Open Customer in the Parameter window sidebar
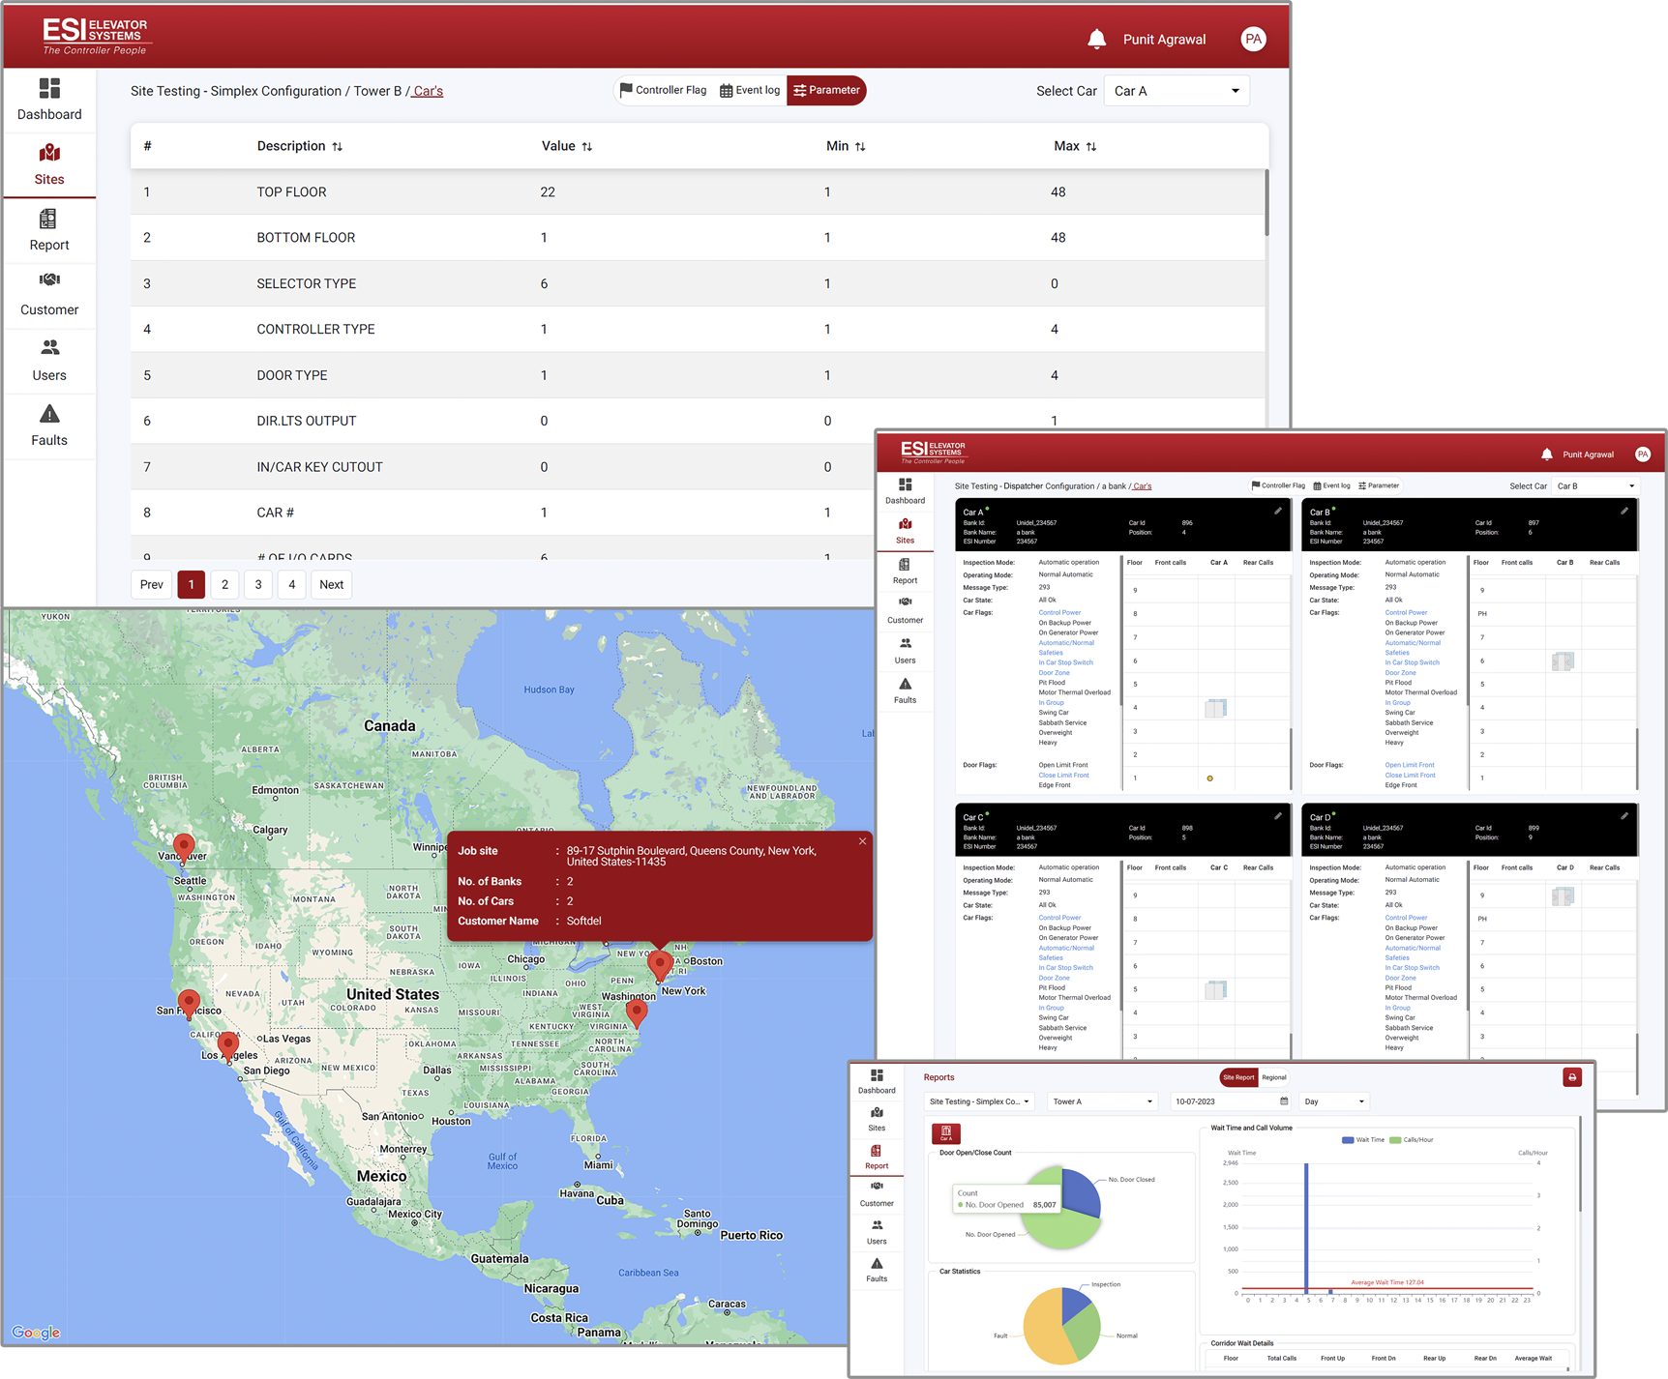Image resolution: width=1668 pixels, height=1379 pixels. [49, 295]
